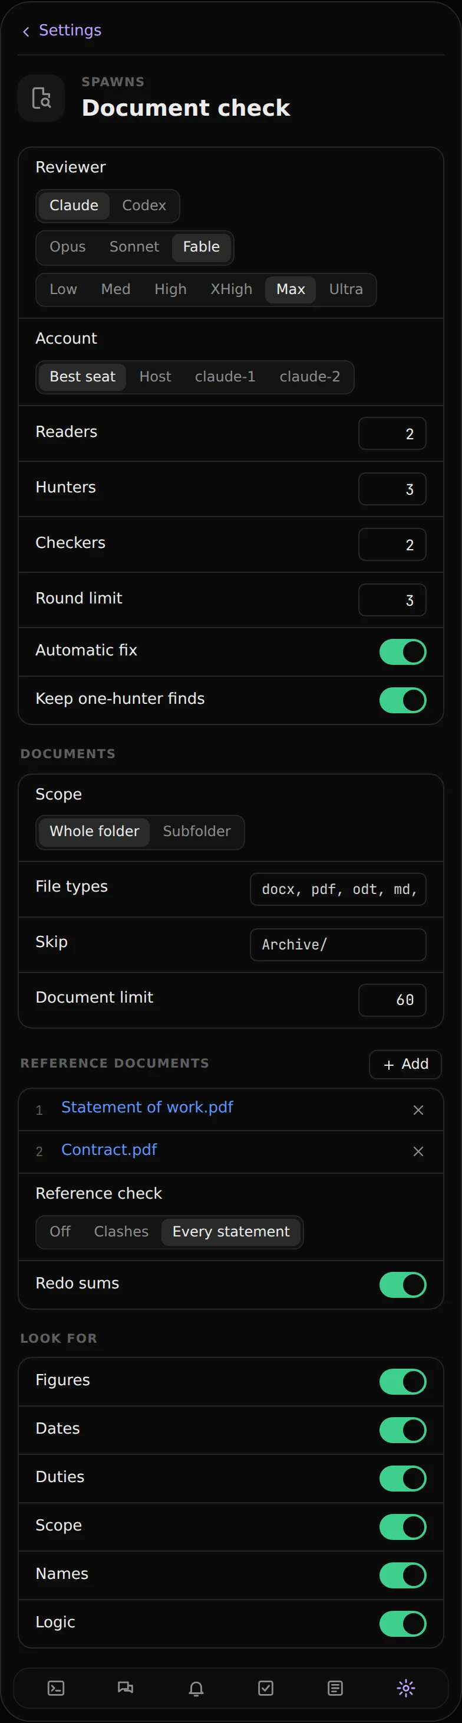Click the Checkers number field
The height and width of the screenshot is (1723, 462).
[392, 545]
